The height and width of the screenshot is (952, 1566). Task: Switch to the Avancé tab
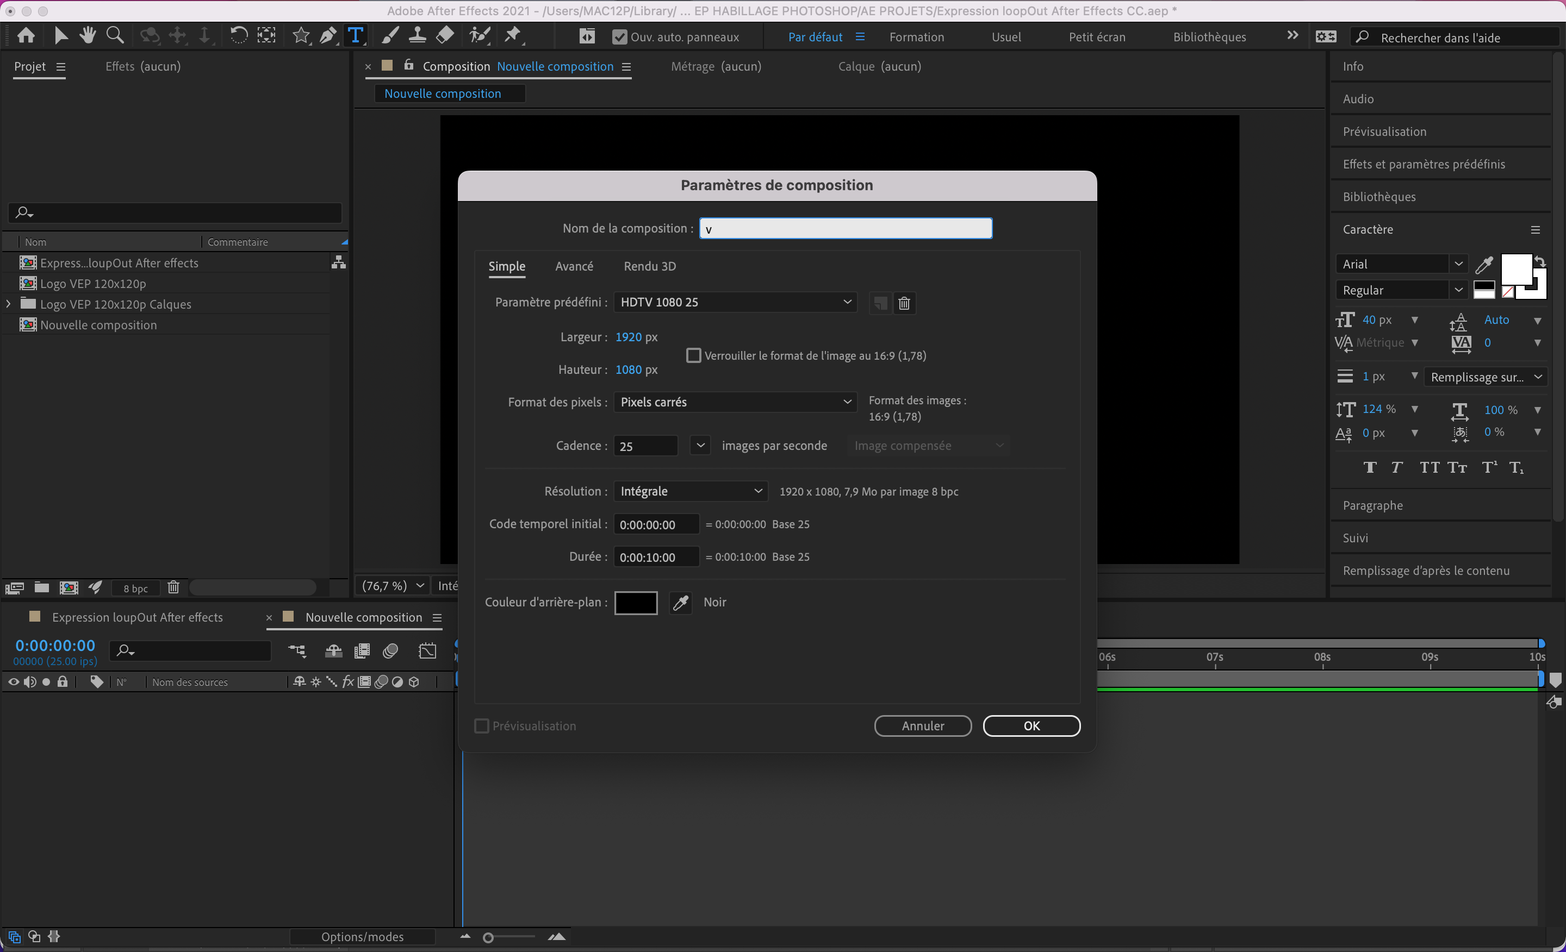click(x=574, y=266)
